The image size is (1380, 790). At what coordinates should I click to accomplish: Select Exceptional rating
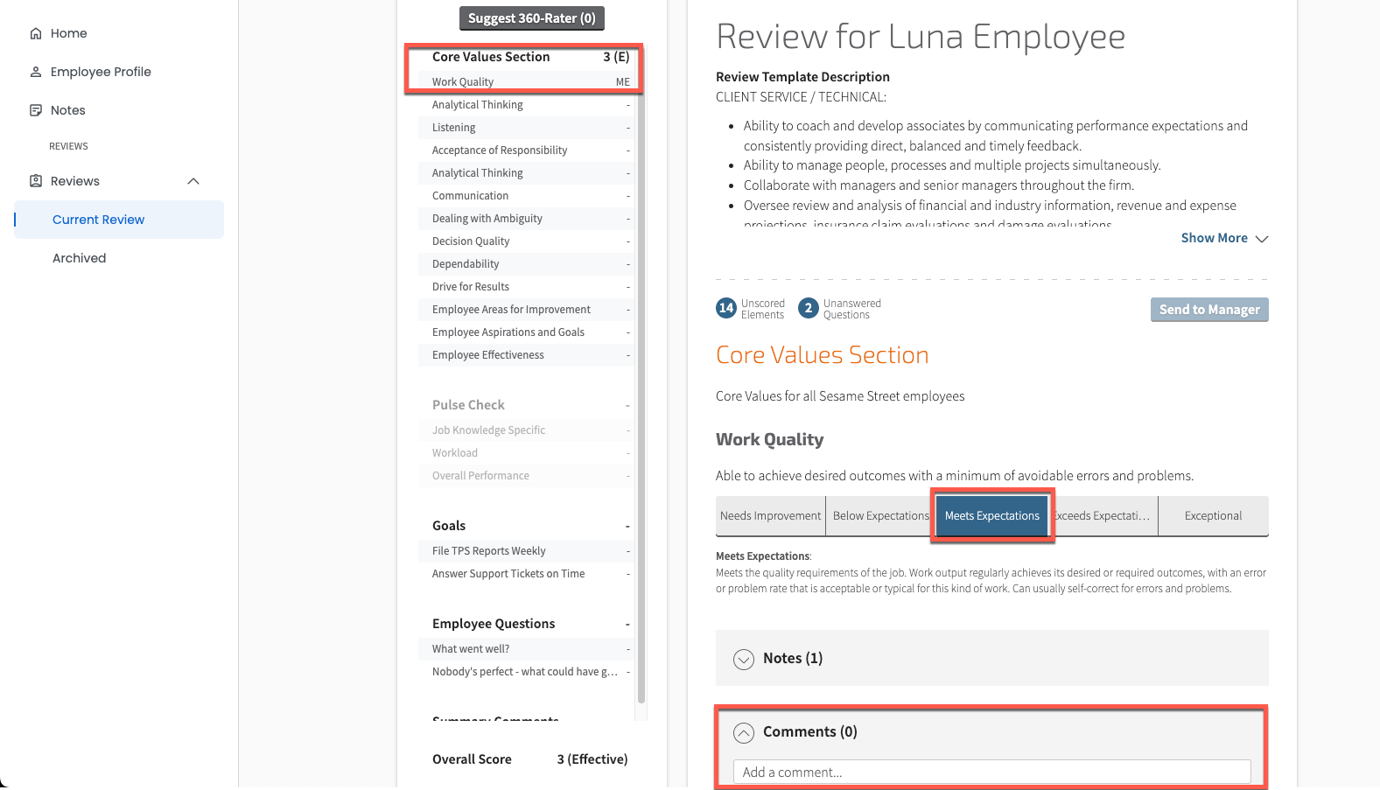pos(1213,516)
